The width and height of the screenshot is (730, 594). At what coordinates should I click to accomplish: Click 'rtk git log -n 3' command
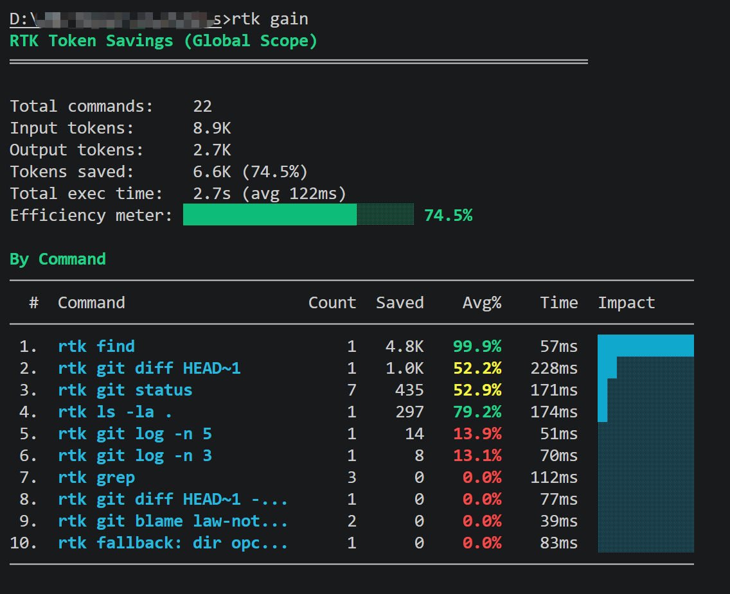[135, 455]
